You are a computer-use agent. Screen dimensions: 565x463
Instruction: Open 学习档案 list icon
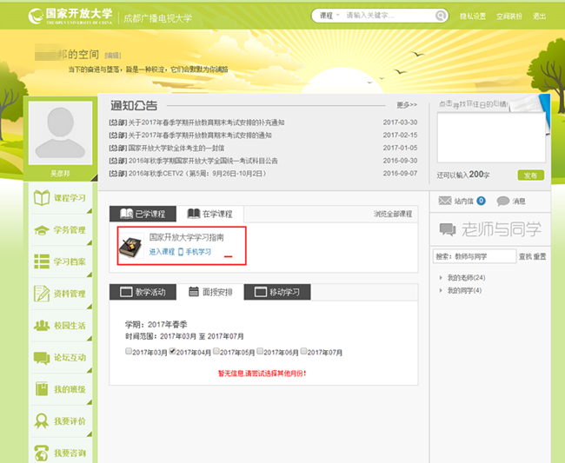[42, 261]
